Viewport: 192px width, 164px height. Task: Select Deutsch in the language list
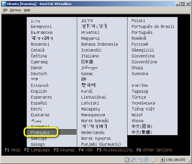[39, 74]
